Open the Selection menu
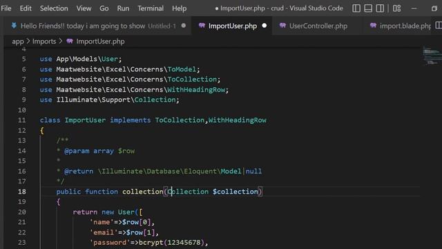 54,8
